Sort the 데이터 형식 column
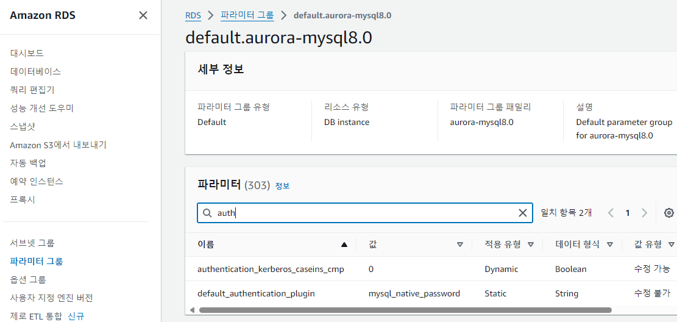 pos(609,245)
